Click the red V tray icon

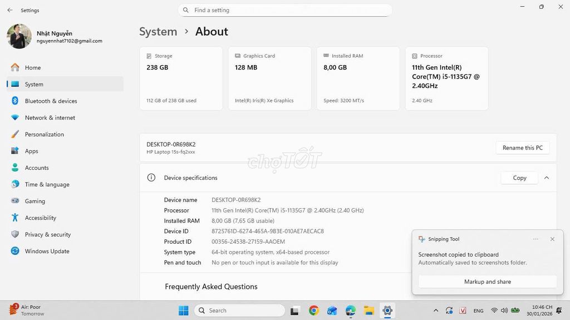click(x=463, y=311)
